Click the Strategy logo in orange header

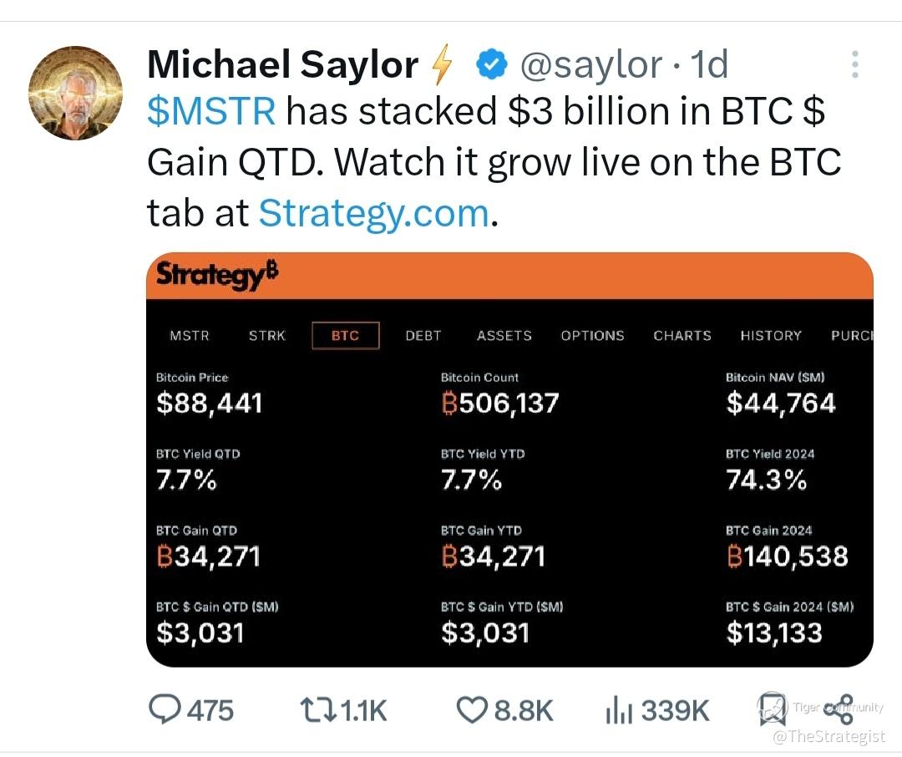217,275
